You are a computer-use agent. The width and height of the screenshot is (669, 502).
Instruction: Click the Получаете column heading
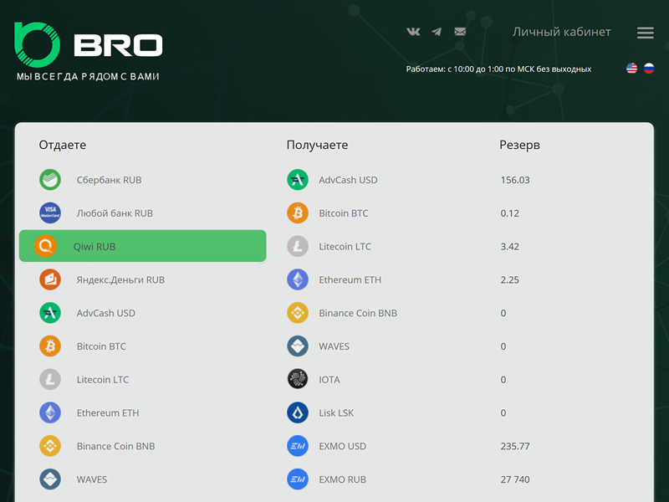(317, 145)
